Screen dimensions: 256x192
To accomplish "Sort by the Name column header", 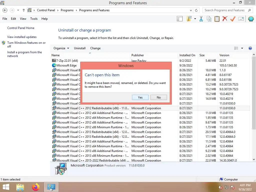I will [x=90, y=55].
